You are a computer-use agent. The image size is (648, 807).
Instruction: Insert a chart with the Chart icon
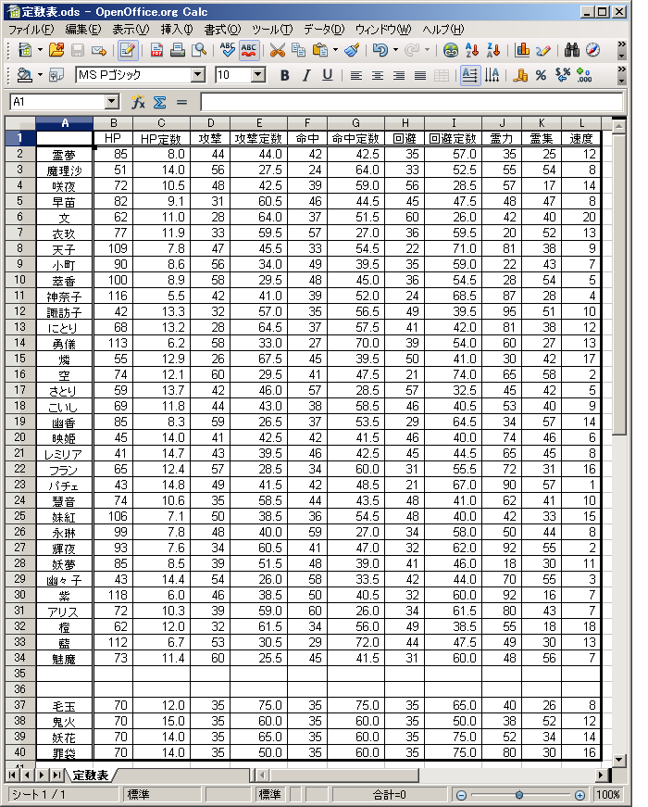click(x=522, y=50)
